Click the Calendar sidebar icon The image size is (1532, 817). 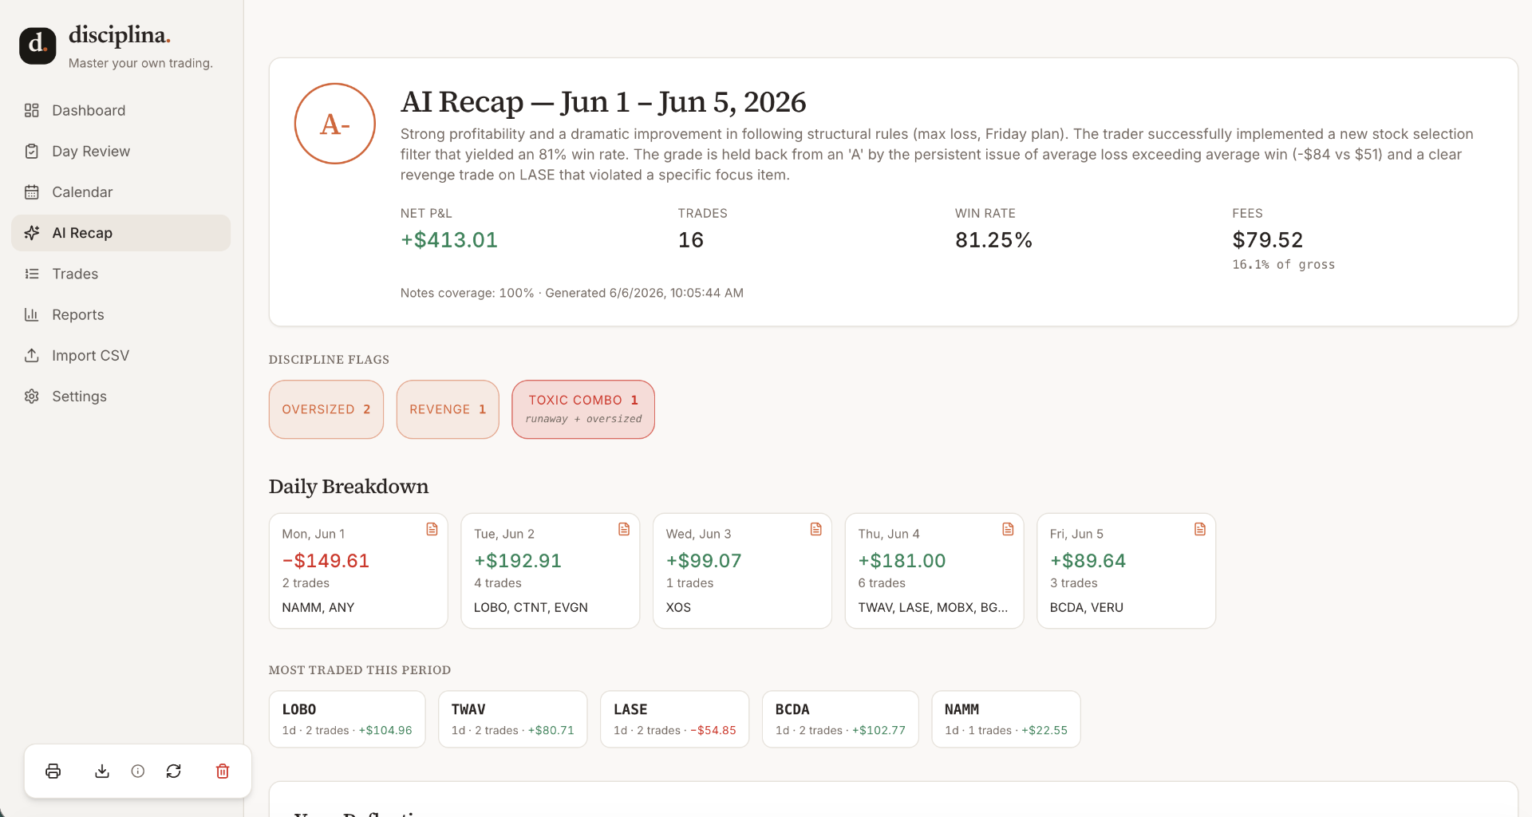point(32,192)
